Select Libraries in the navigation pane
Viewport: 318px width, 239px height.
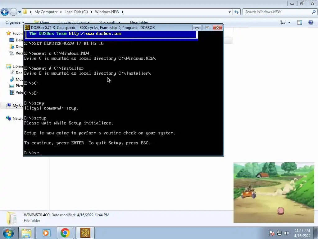coord(15,66)
